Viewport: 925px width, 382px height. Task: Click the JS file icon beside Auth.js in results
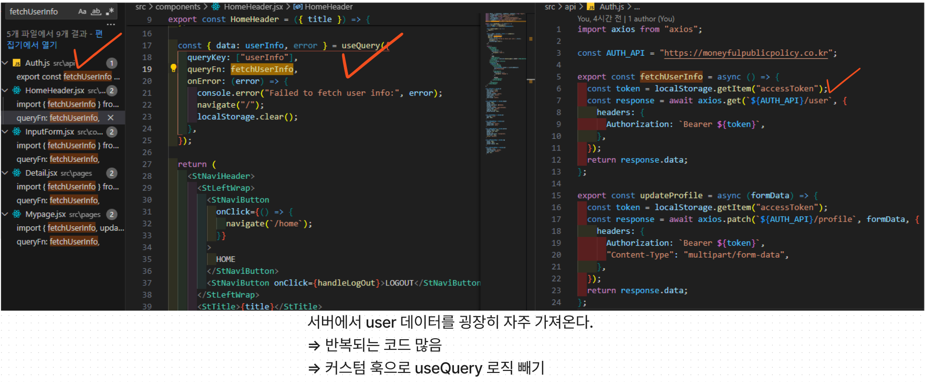[x=16, y=63]
